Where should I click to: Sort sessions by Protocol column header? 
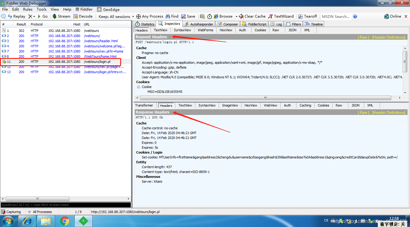click(37, 24)
